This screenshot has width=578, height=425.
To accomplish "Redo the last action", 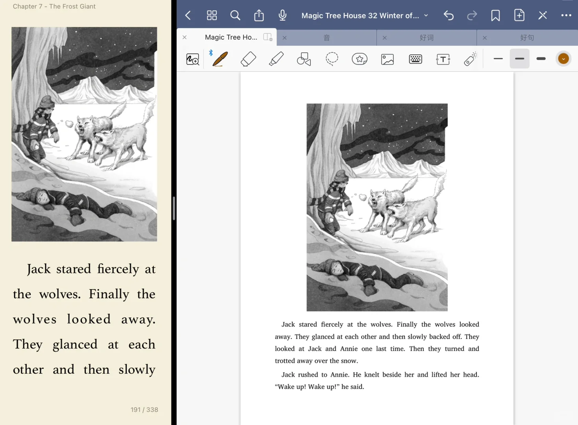I will (472, 16).
